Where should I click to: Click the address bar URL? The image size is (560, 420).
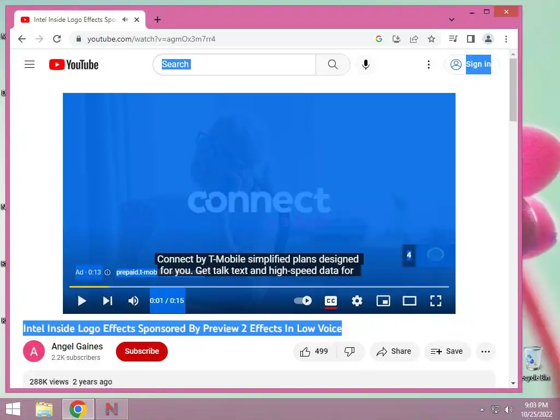(151, 39)
